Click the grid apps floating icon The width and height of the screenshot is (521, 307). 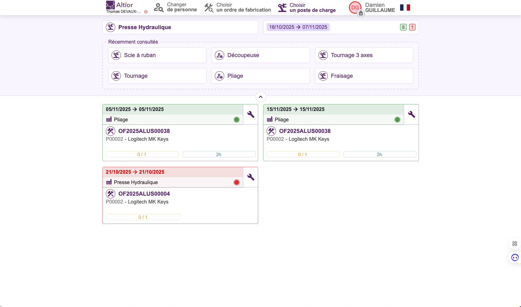point(514,244)
